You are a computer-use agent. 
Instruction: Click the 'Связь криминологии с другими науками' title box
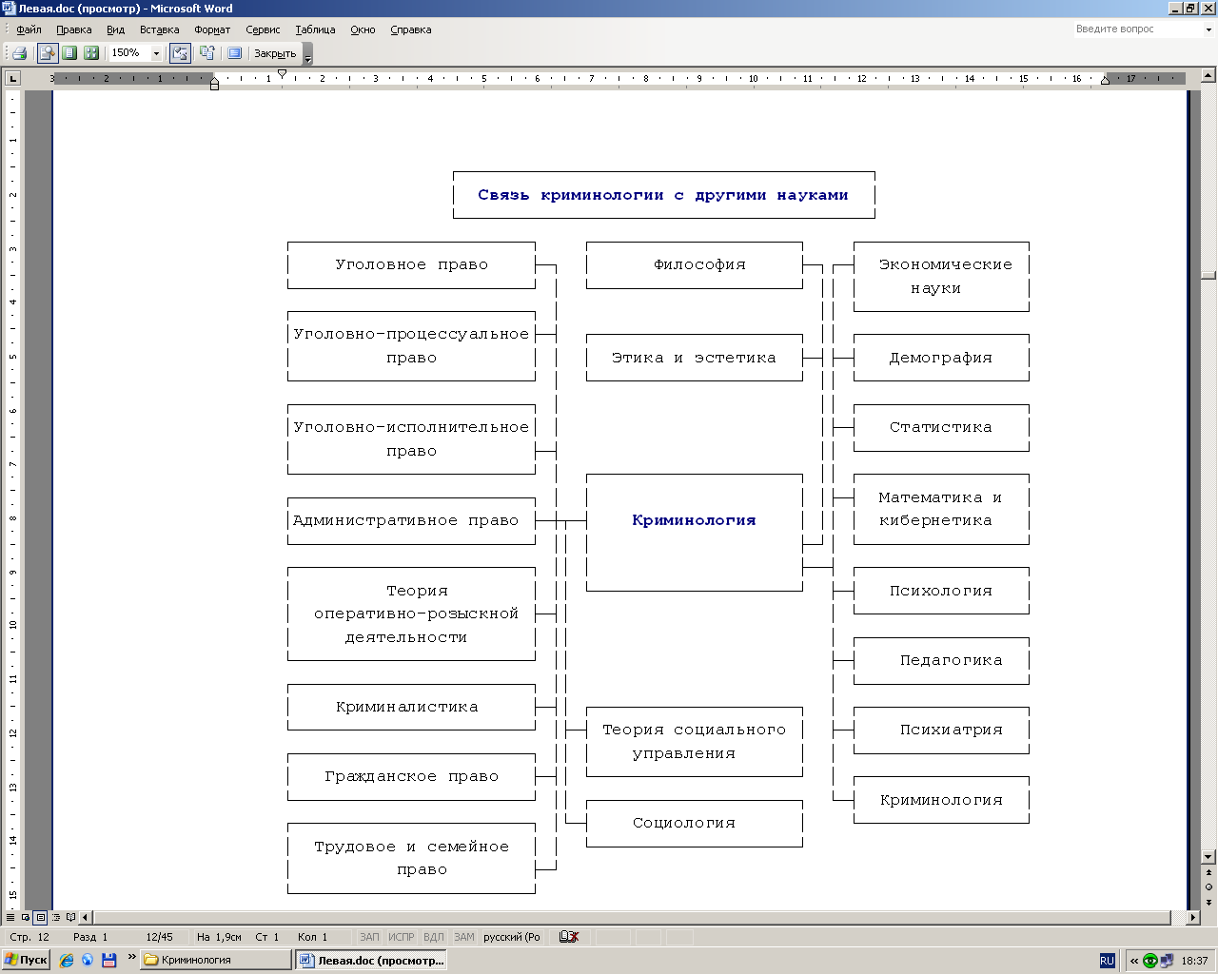click(x=663, y=195)
